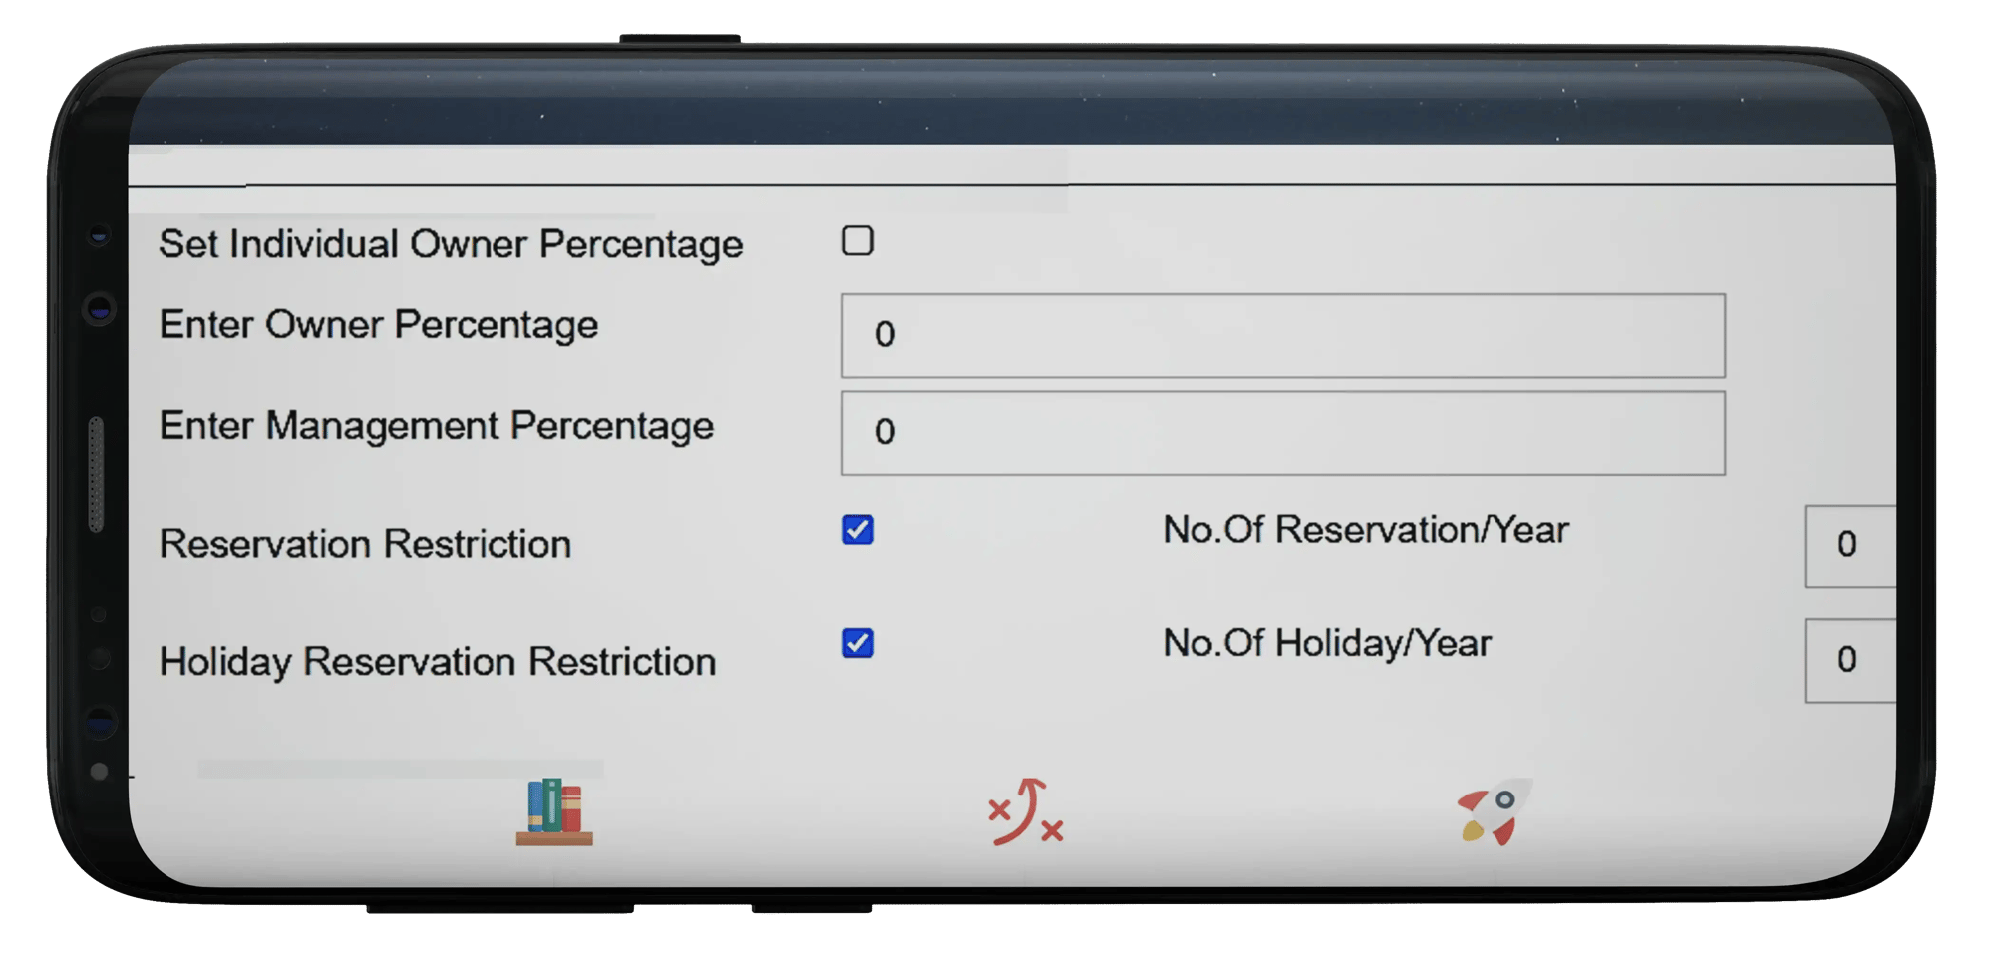Enable Set Individual Owner Percentage checkbox
This screenshot has width=1994, height=954.
click(857, 241)
